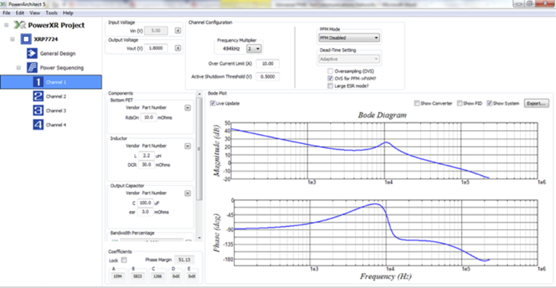Click the Output Capacitor C value field
Image resolution: width=556 pixels, height=288 pixels.
coord(145,202)
